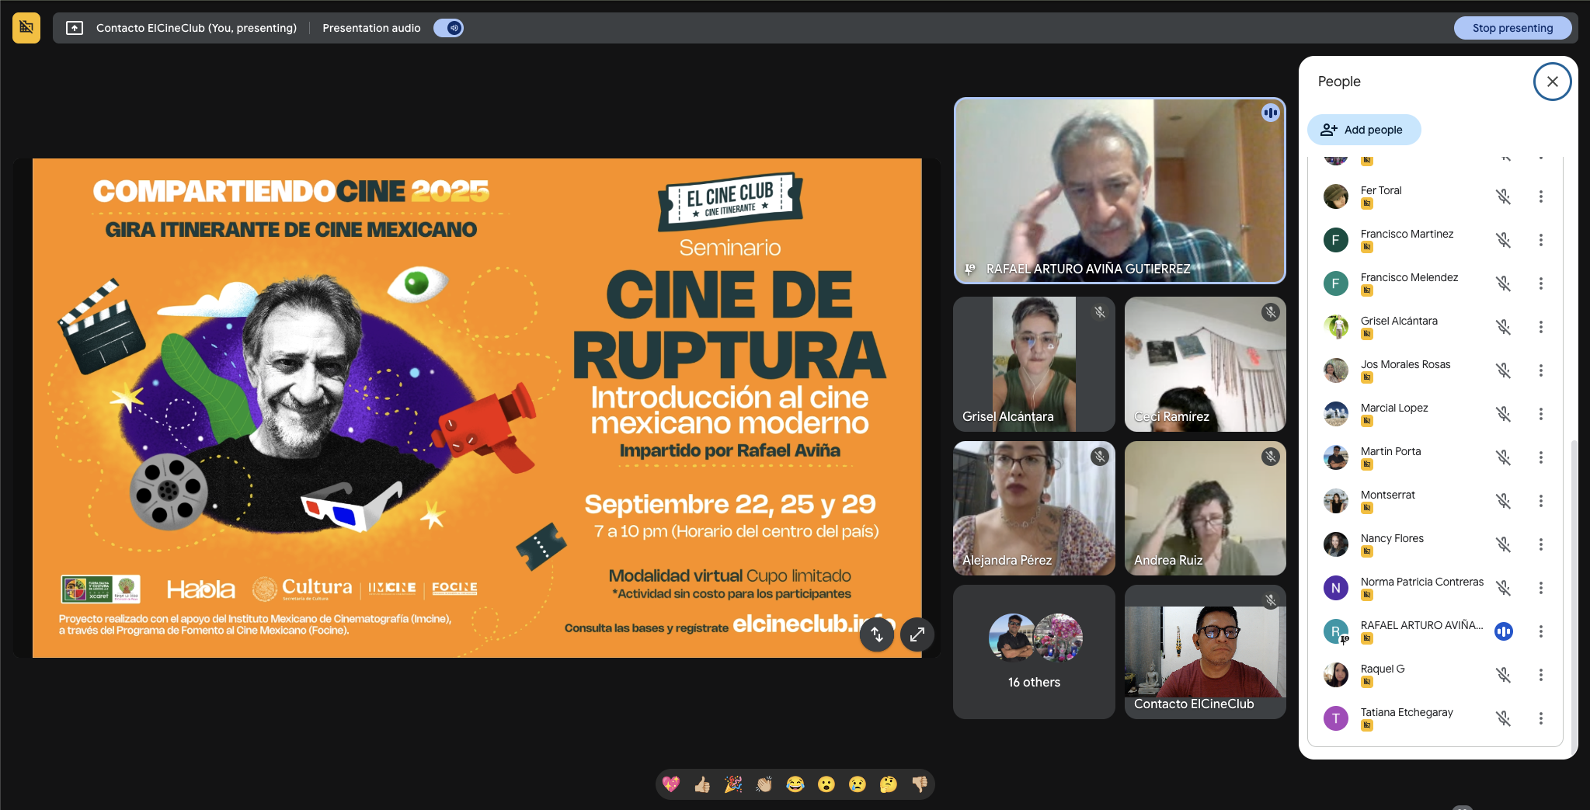Open three-dot menu for Raquel G

click(x=1540, y=675)
